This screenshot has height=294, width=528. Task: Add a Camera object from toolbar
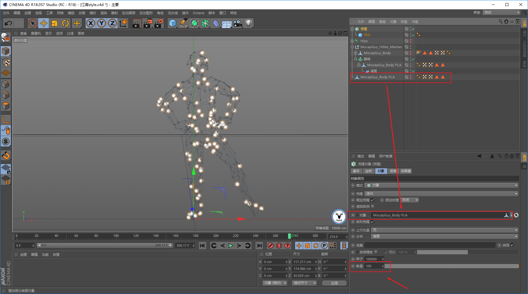pyautogui.click(x=238, y=23)
